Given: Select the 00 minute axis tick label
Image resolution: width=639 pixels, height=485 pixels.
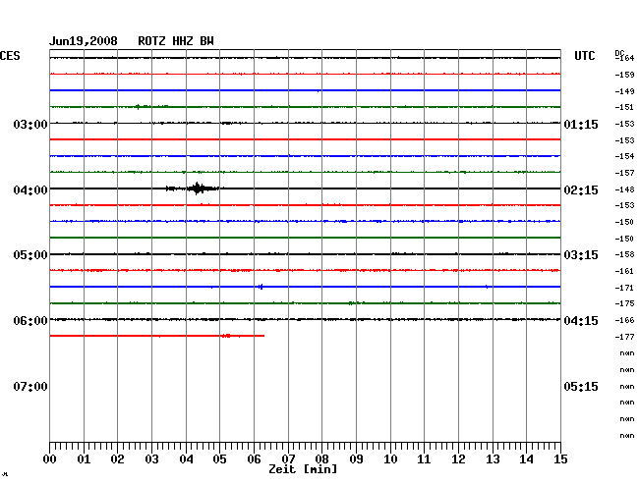Looking at the screenshot, I should pos(50,459).
